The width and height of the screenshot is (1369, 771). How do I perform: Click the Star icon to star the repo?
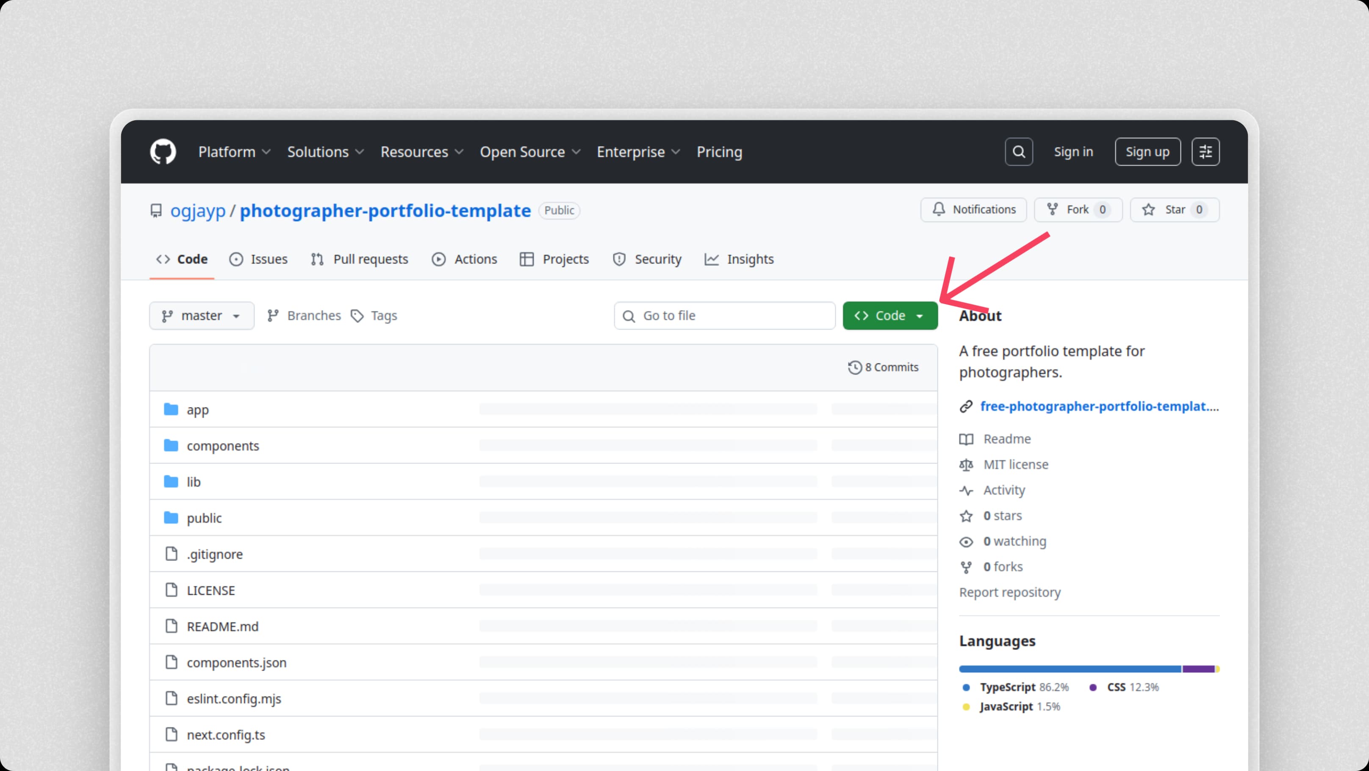(1148, 209)
